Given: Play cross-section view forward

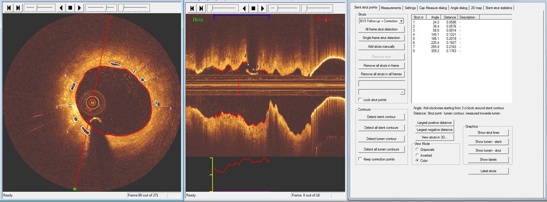Looking at the screenshot, I should pyautogui.click(x=79, y=8).
